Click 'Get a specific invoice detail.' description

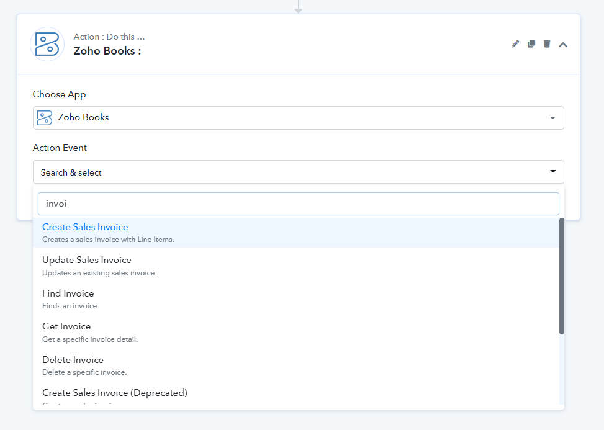pos(90,339)
